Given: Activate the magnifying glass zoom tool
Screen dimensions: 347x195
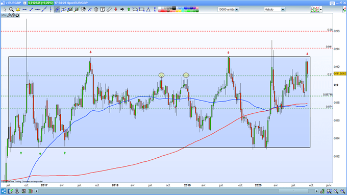Looking at the screenshot, I should click(11, 10).
